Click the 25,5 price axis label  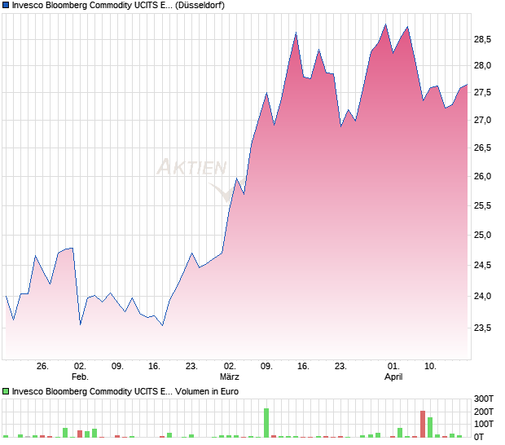coord(482,205)
